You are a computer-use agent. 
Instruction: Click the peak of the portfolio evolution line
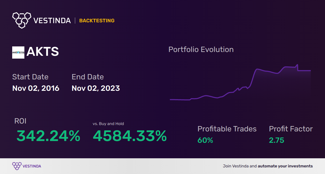pos(297,65)
